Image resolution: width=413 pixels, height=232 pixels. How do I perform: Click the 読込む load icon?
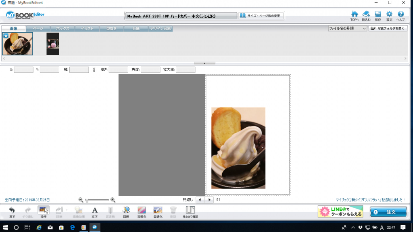click(366, 15)
